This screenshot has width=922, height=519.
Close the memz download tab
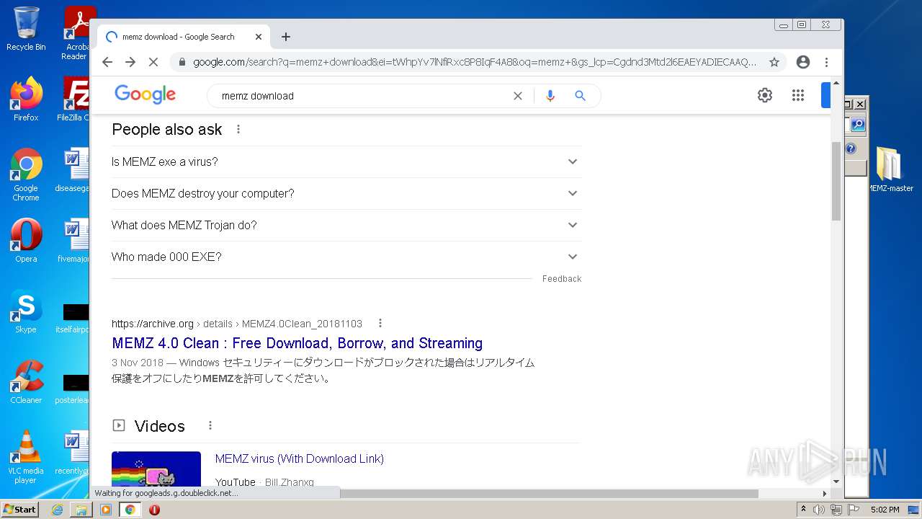tap(259, 37)
